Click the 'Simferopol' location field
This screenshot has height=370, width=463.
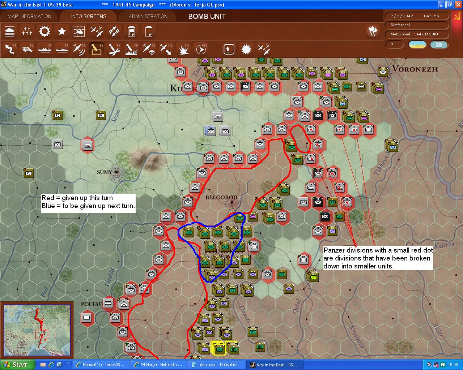[x=417, y=25]
